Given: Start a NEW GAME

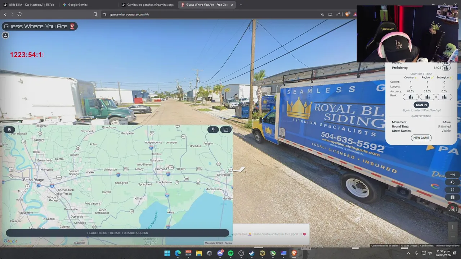Looking at the screenshot, I should click(x=421, y=138).
